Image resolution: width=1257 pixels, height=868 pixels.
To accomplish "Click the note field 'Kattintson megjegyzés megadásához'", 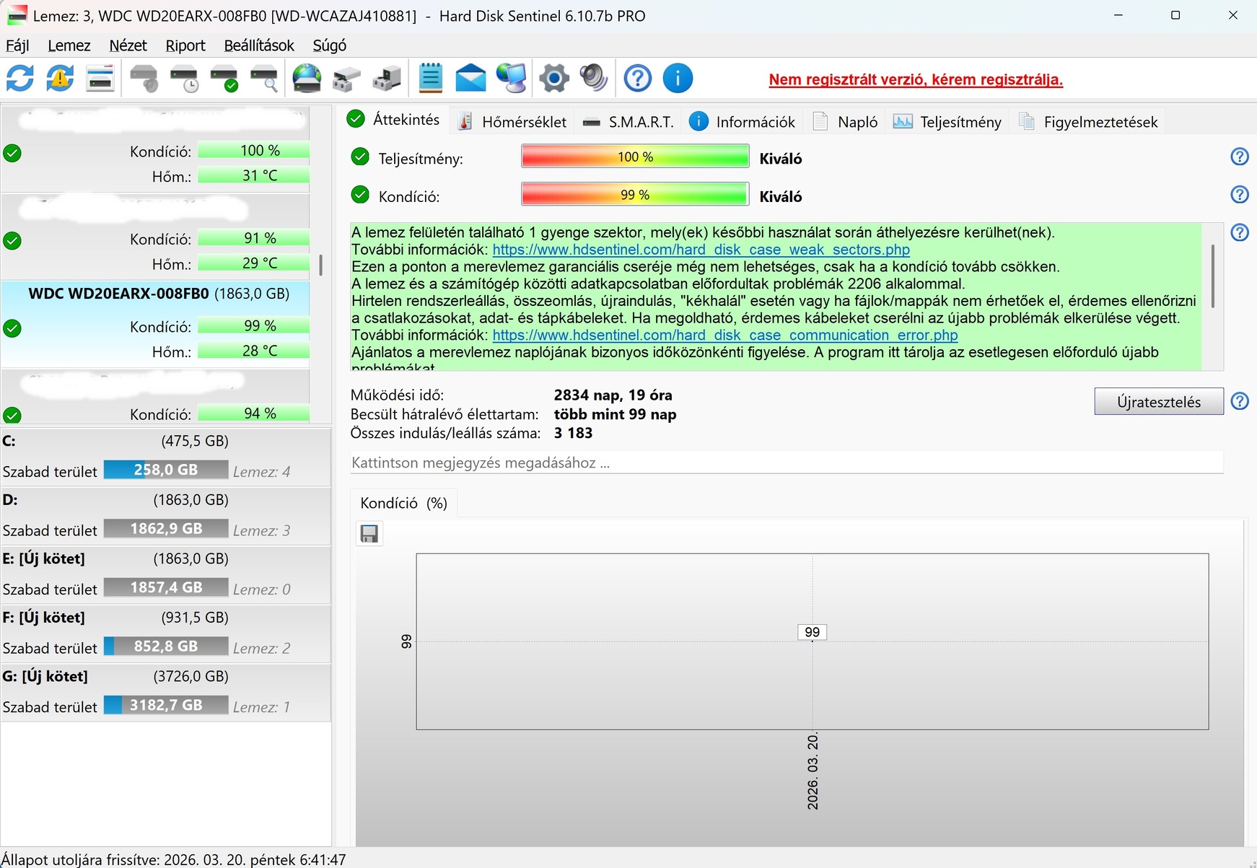I will [787, 463].
